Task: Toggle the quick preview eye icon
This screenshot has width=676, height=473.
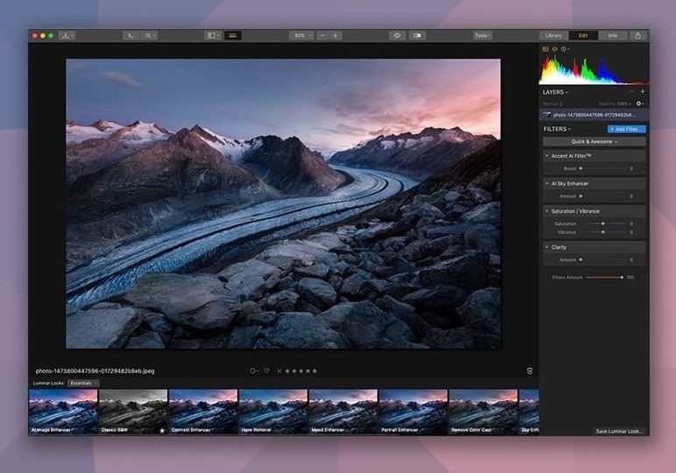Action: 397,36
